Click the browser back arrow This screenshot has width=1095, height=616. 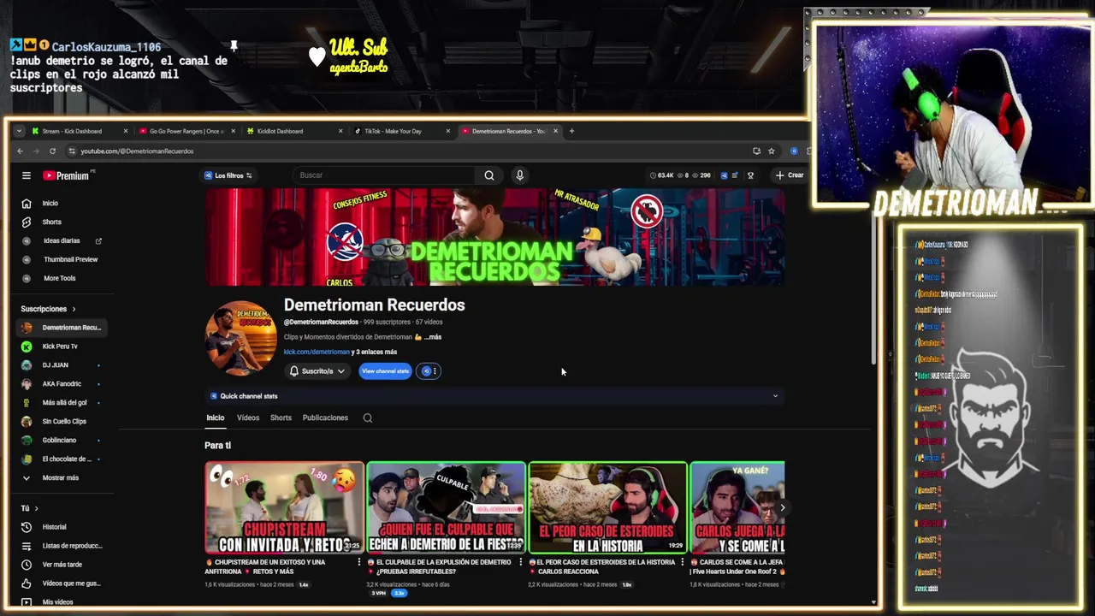21,151
